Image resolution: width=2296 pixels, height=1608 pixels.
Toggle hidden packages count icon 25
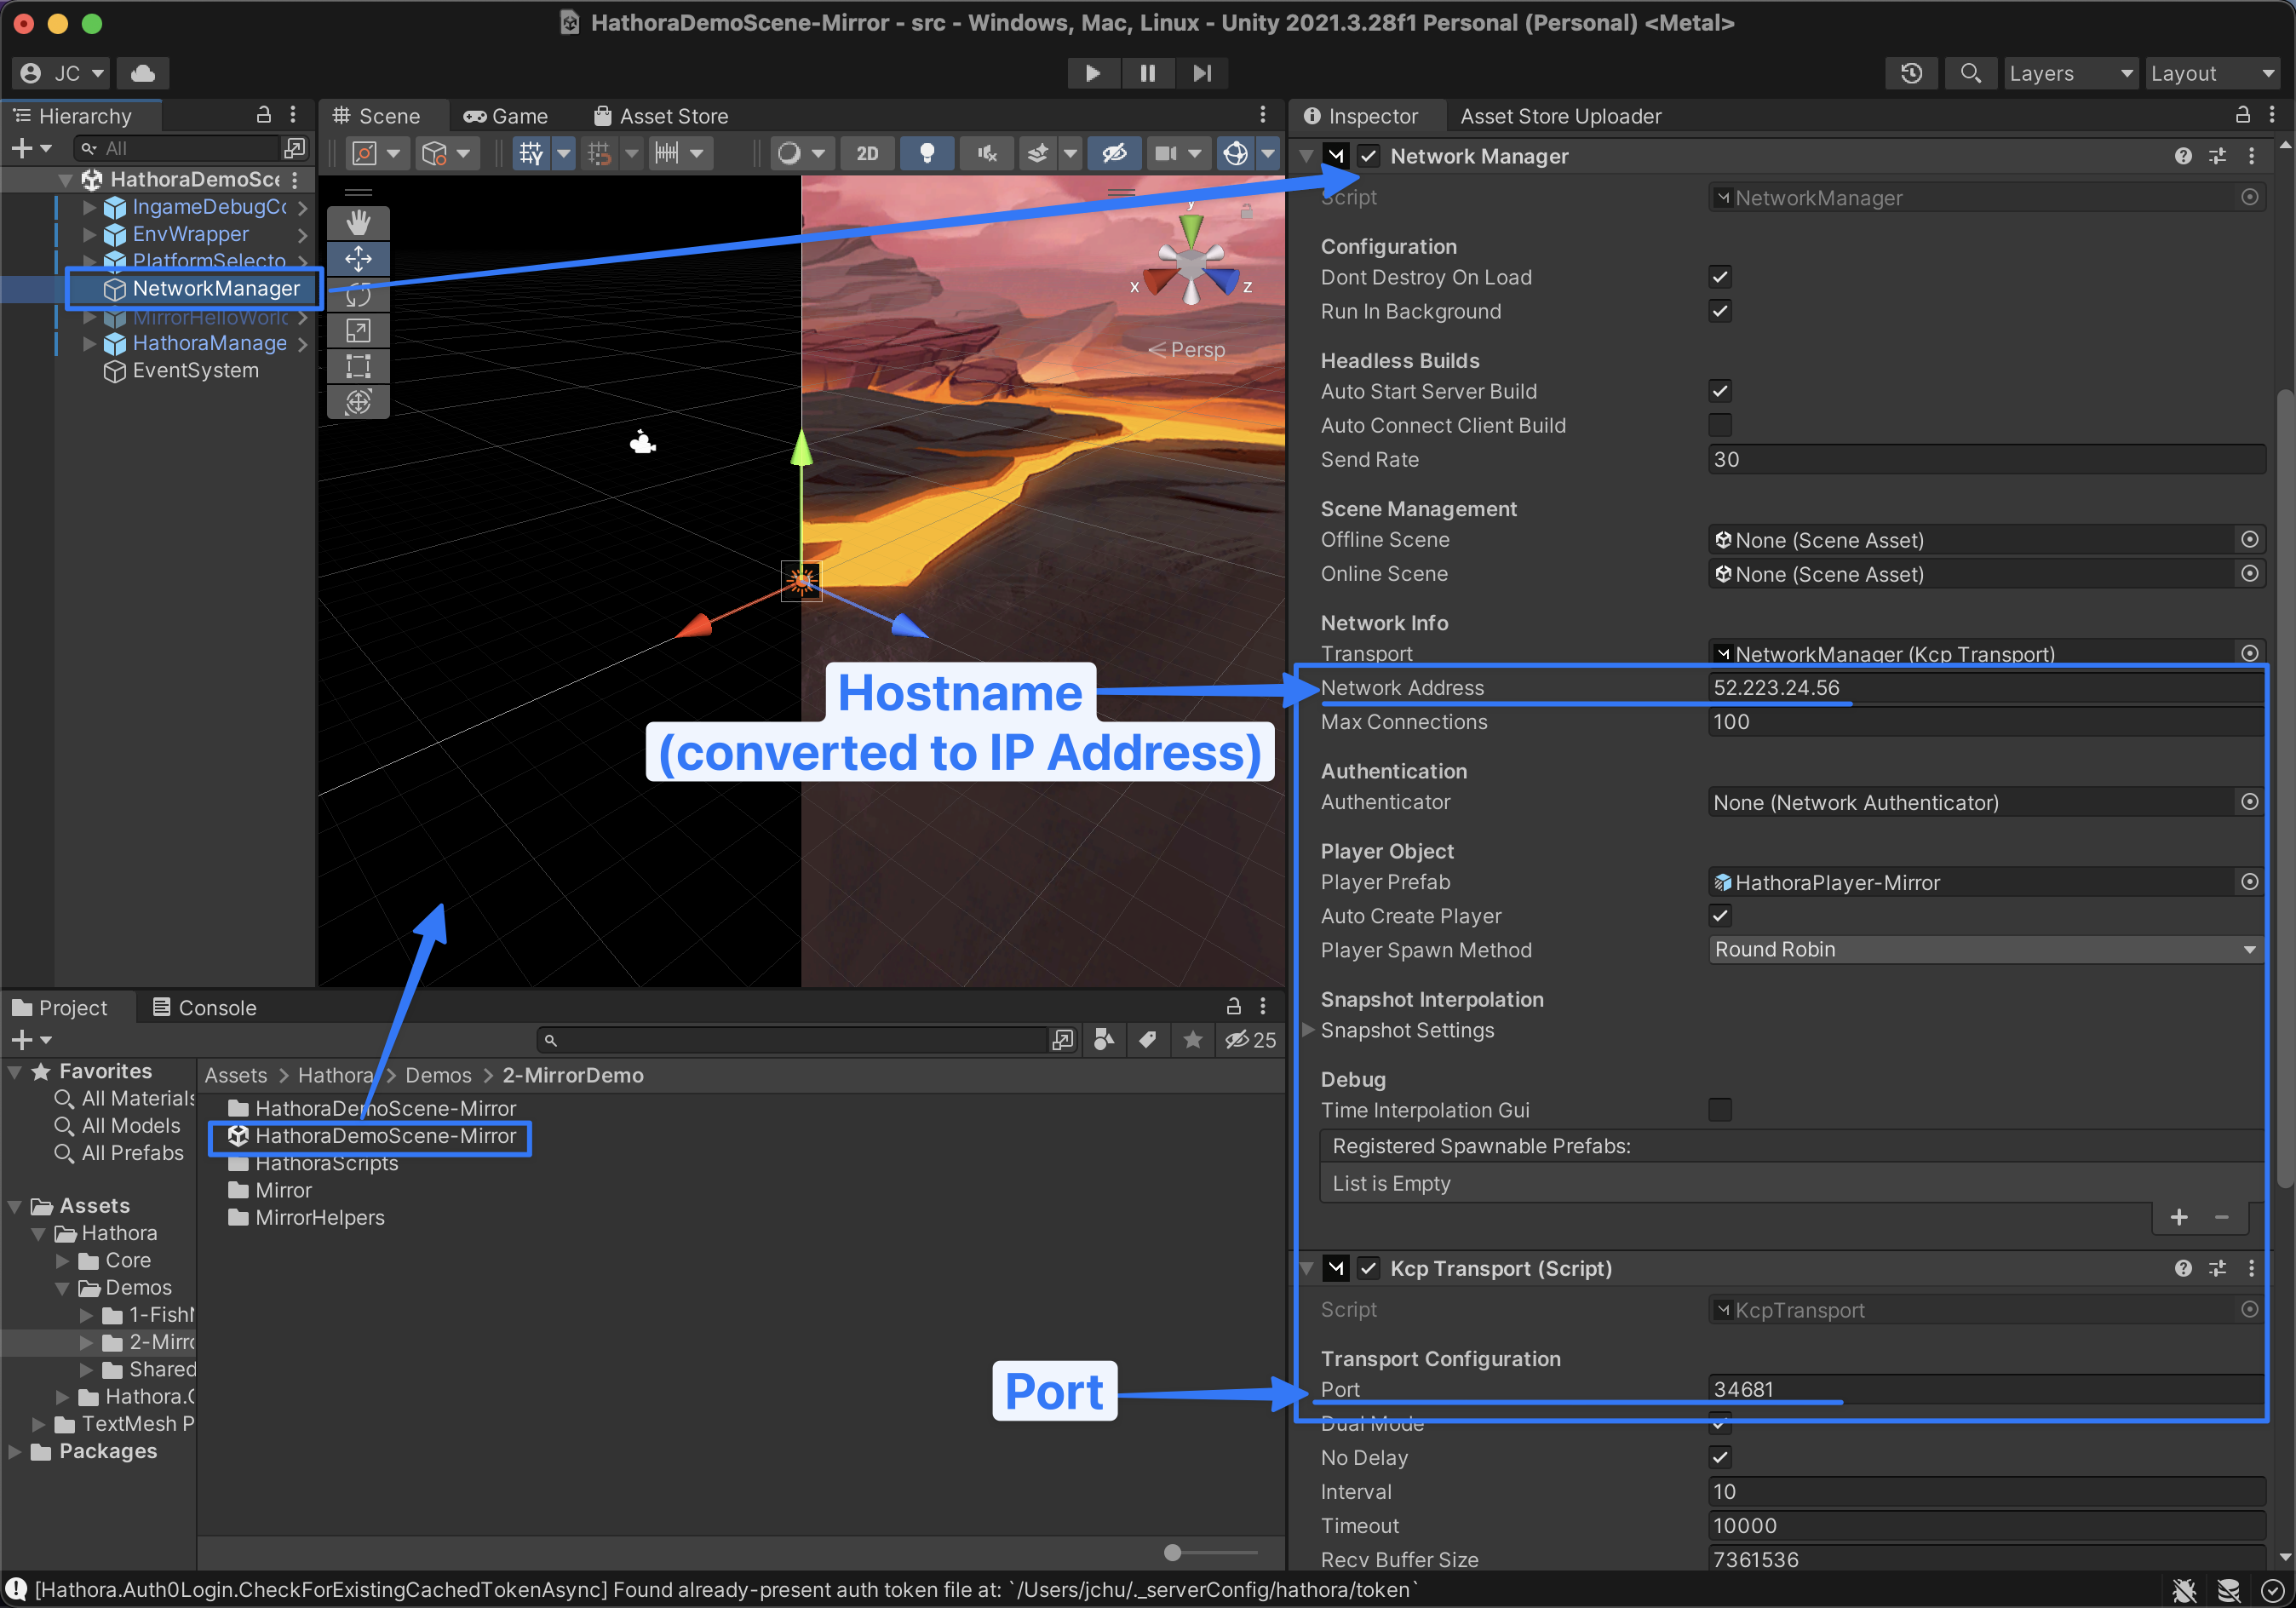1250,1040
